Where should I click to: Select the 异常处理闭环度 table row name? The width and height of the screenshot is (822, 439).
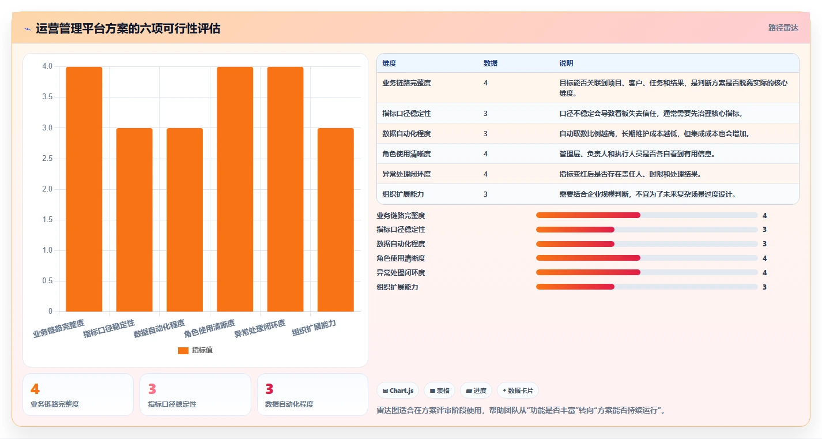pos(406,174)
